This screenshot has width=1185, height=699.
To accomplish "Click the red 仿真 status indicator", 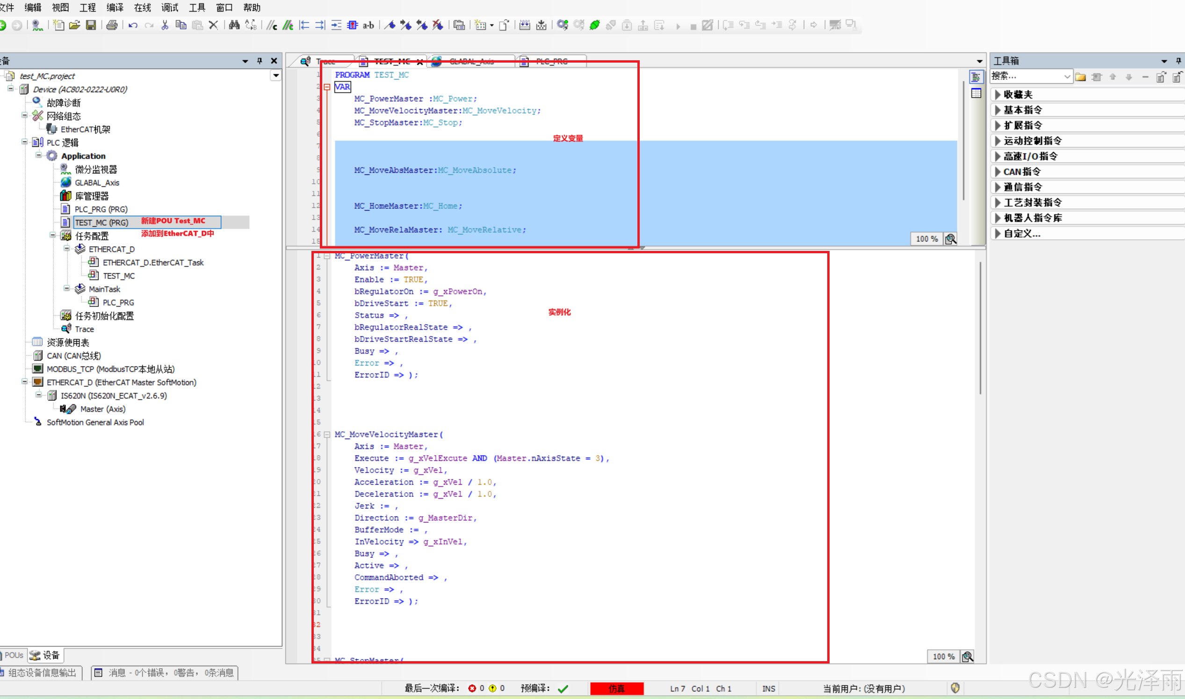I will point(616,689).
